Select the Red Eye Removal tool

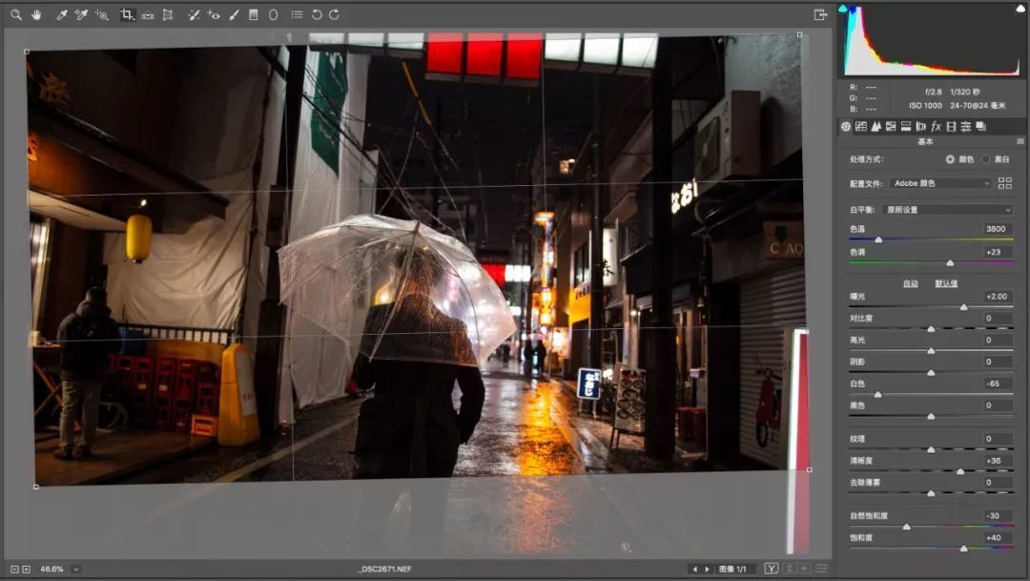pos(214,14)
